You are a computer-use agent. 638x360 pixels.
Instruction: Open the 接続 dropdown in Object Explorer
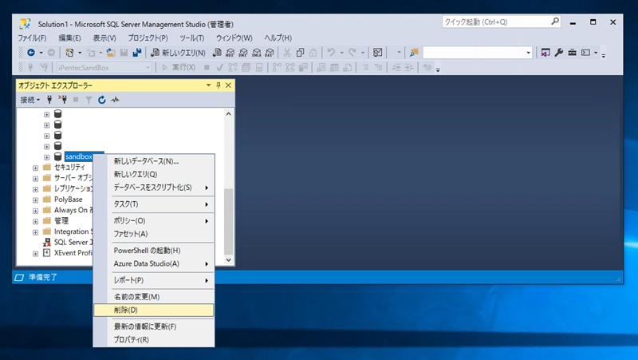click(x=30, y=100)
